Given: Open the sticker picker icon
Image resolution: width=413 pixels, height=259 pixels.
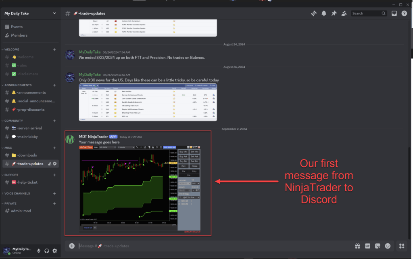Looking at the screenshot, I should pyautogui.click(x=378, y=246).
